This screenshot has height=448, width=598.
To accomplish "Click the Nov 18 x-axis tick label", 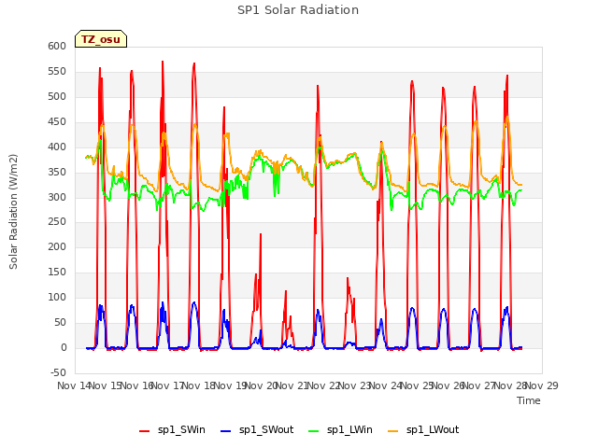I will pyautogui.click(x=199, y=385).
